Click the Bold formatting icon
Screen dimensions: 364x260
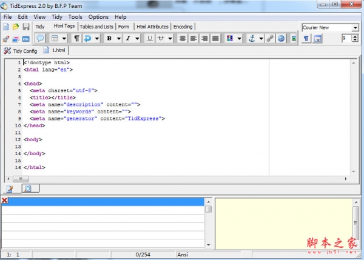point(110,38)
